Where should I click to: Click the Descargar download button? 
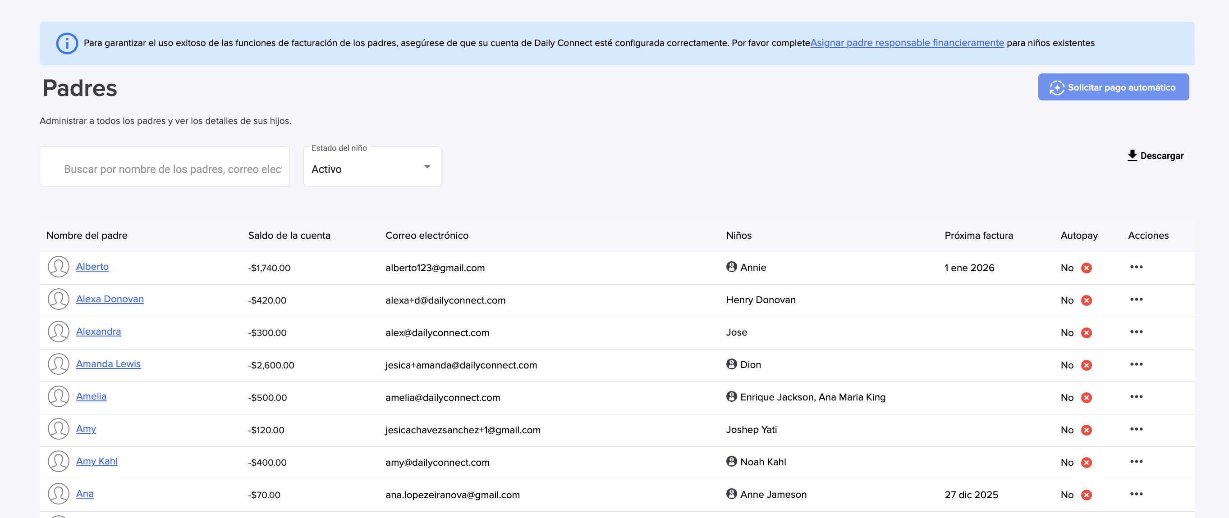click(1155, 156)
